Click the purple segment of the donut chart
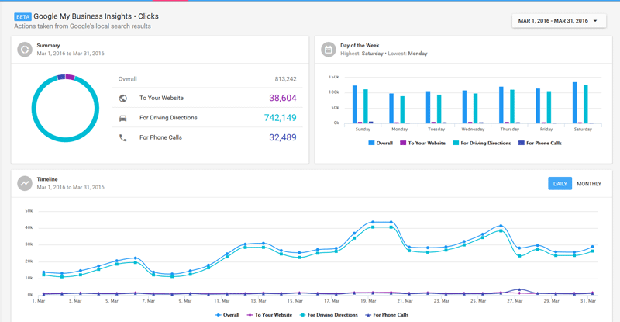 pyautogui.click(x=70, y=78)
